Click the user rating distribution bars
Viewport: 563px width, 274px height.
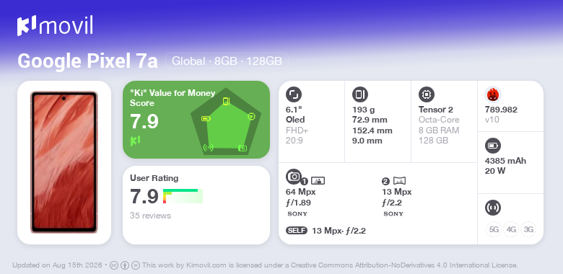click(183, 196)
